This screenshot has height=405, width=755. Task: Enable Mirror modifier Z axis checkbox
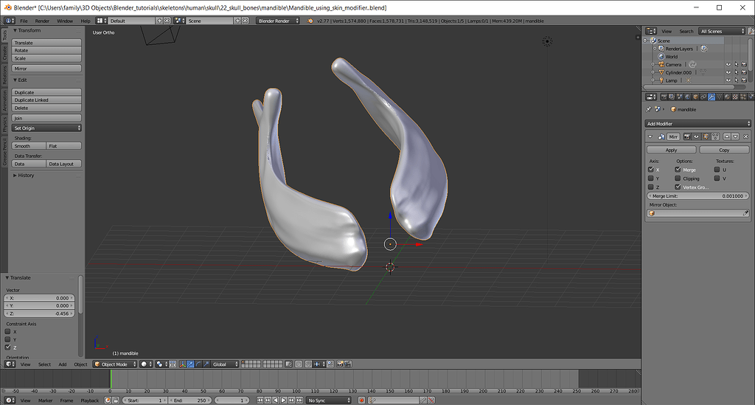(651, 187)
